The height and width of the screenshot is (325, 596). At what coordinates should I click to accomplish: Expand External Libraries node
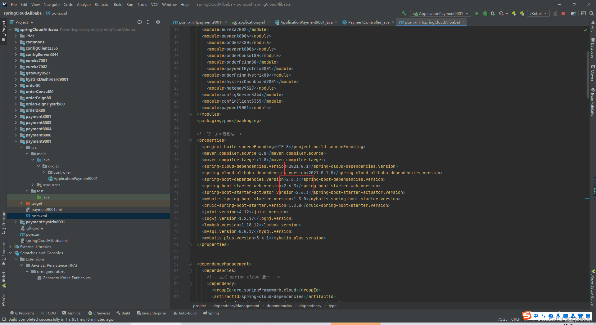point(10,247)
